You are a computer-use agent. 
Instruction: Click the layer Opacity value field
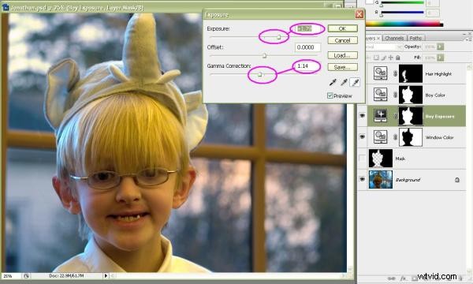tap(430, 47)
